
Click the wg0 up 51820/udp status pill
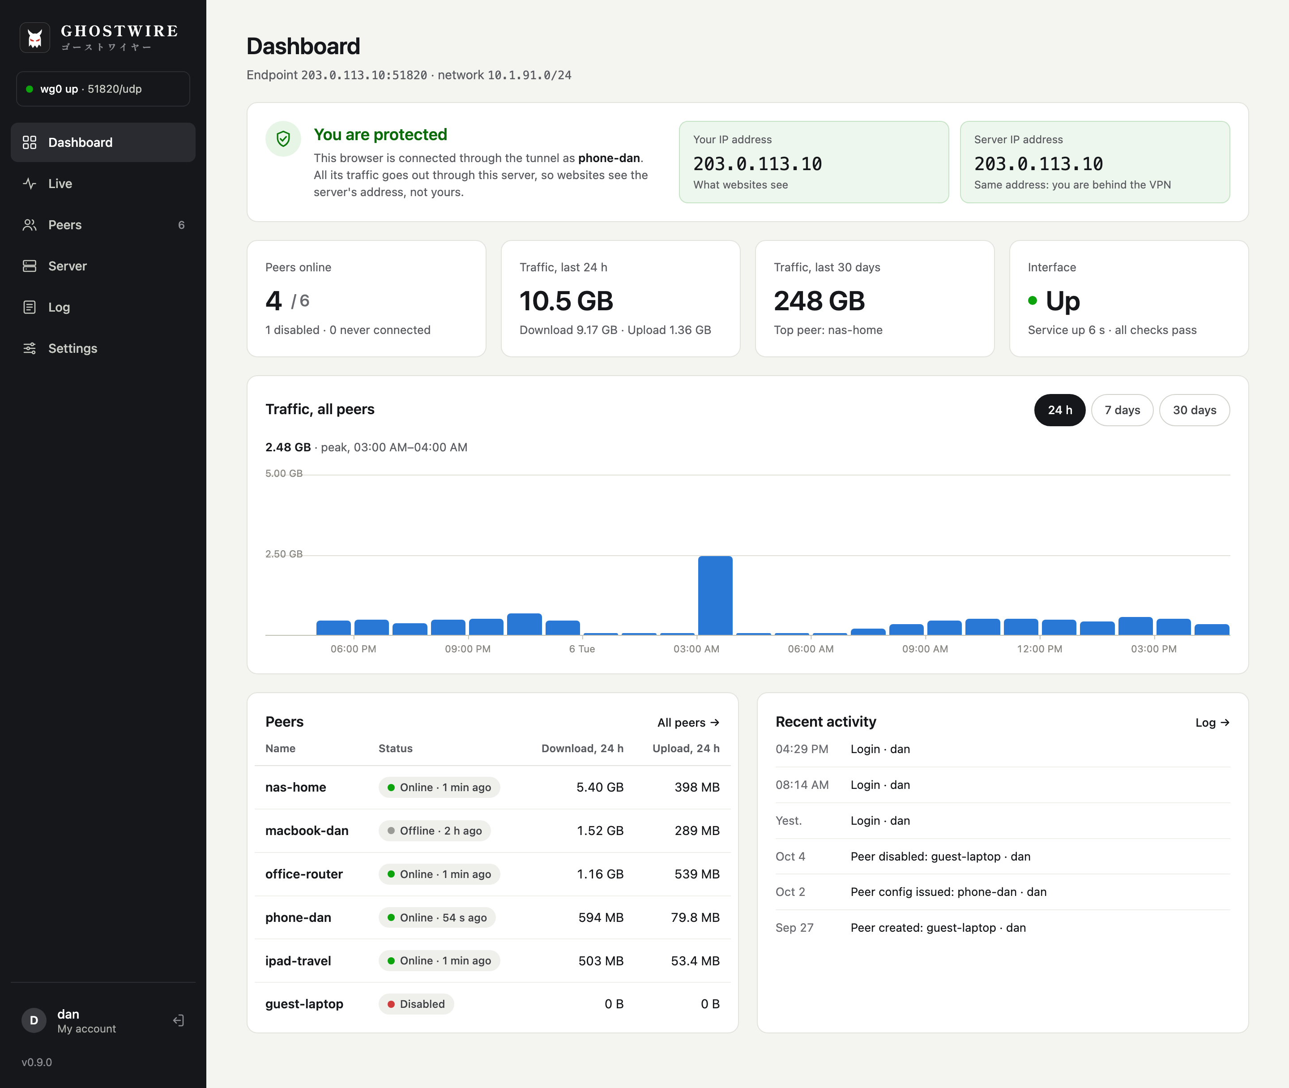pyautogui.click(x=103, y=89)
